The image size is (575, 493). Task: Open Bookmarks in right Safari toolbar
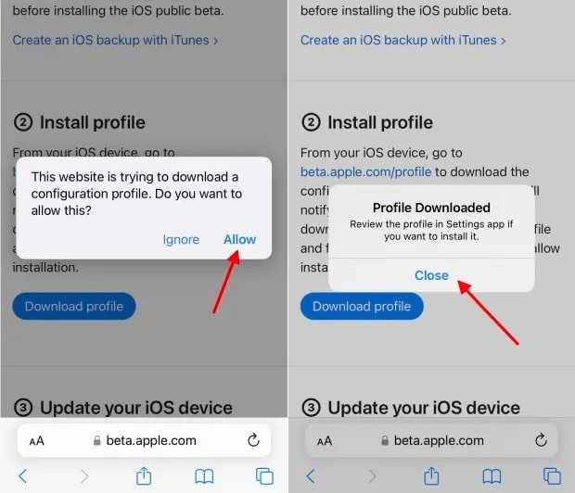[x=492, y=476]
